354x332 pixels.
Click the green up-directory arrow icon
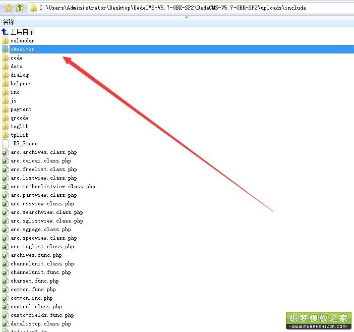point(20,8)
